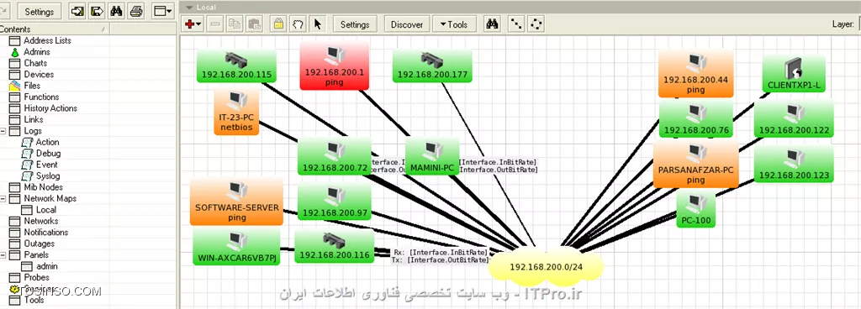
Task: Collapse the Logs tree node
Action: point(3,131)
